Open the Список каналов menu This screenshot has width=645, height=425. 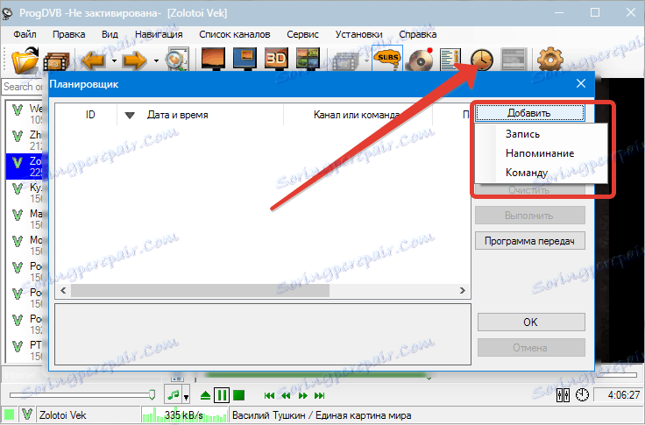pos(235,34)
